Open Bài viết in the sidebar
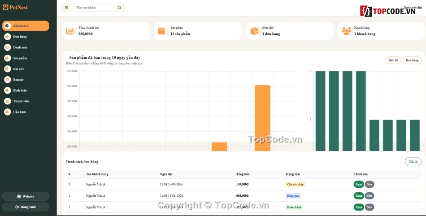The image size is (426, 216). tap(26, 69)
